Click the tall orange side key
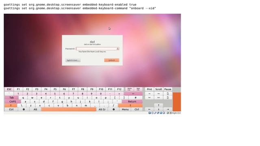This screenshot has height=146, width=260. [177, 102]
